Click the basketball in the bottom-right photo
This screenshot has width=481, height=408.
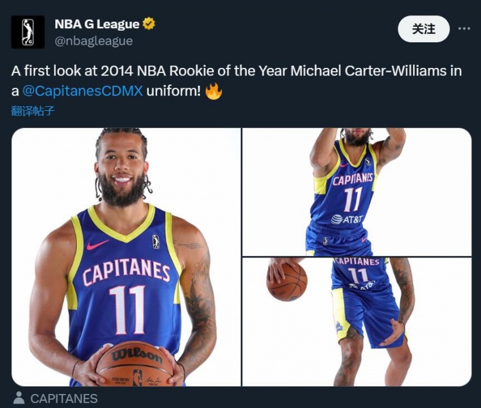tap(287, 281)
